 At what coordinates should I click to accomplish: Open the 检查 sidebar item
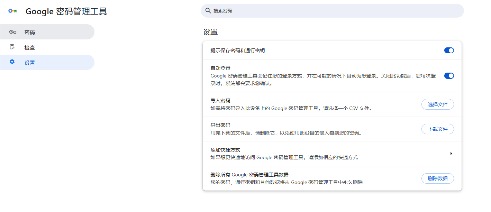pyautogui.click(x=47, y=47)
